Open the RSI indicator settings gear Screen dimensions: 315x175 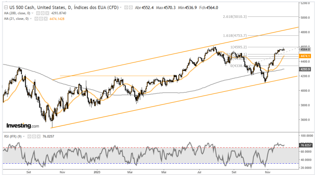(33, 137)
